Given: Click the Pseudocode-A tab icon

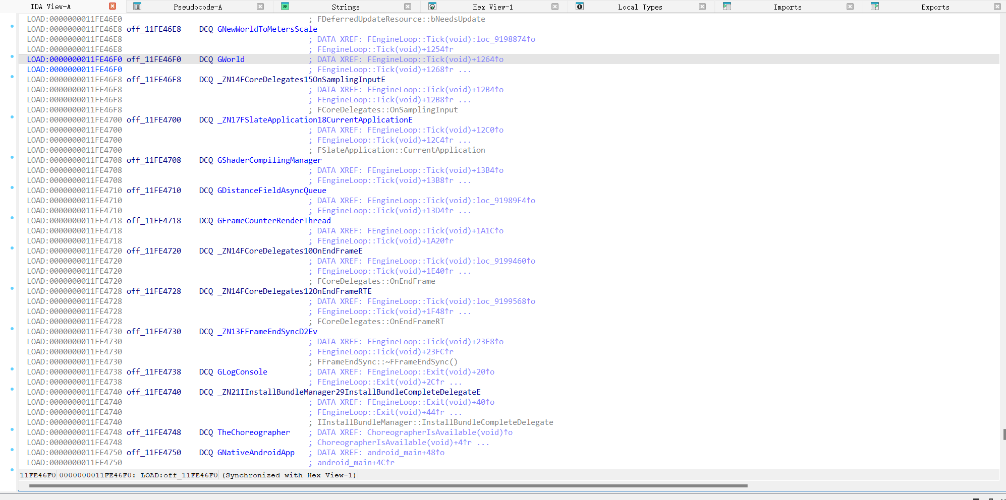Looking at the screenshot, I should click(137, 7).
